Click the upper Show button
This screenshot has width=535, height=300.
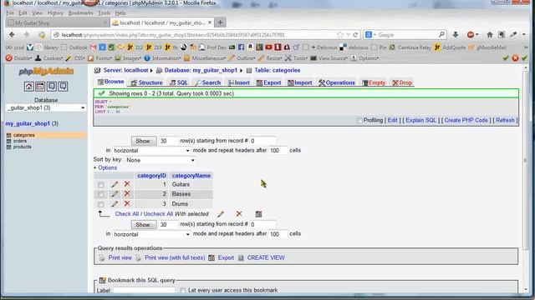click(144, 141)
